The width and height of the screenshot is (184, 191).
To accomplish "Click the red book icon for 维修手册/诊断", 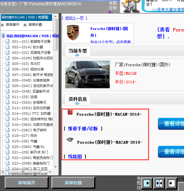I will 70,112.
